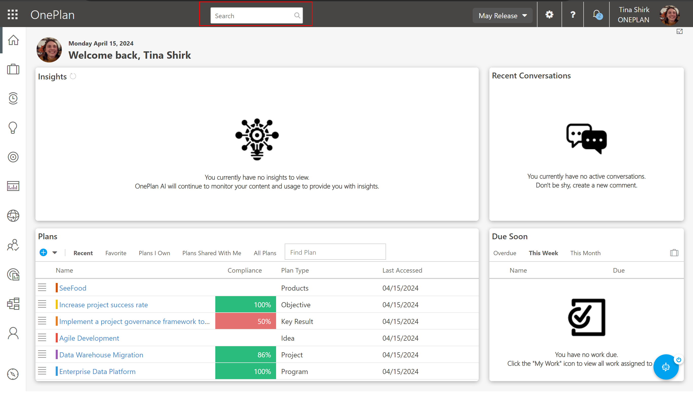Open the target objectives sidebar icon

pos(13,157)
